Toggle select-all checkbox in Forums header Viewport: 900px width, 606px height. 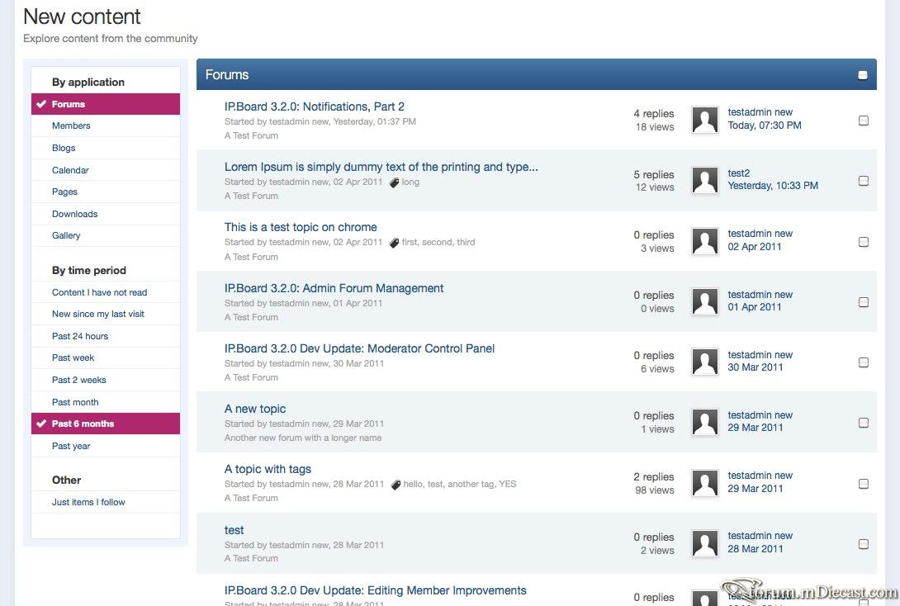click(863, 75)
